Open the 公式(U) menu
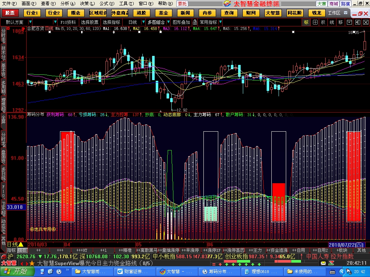This screenshot has height=277, width=370. [x=107, y=4]
